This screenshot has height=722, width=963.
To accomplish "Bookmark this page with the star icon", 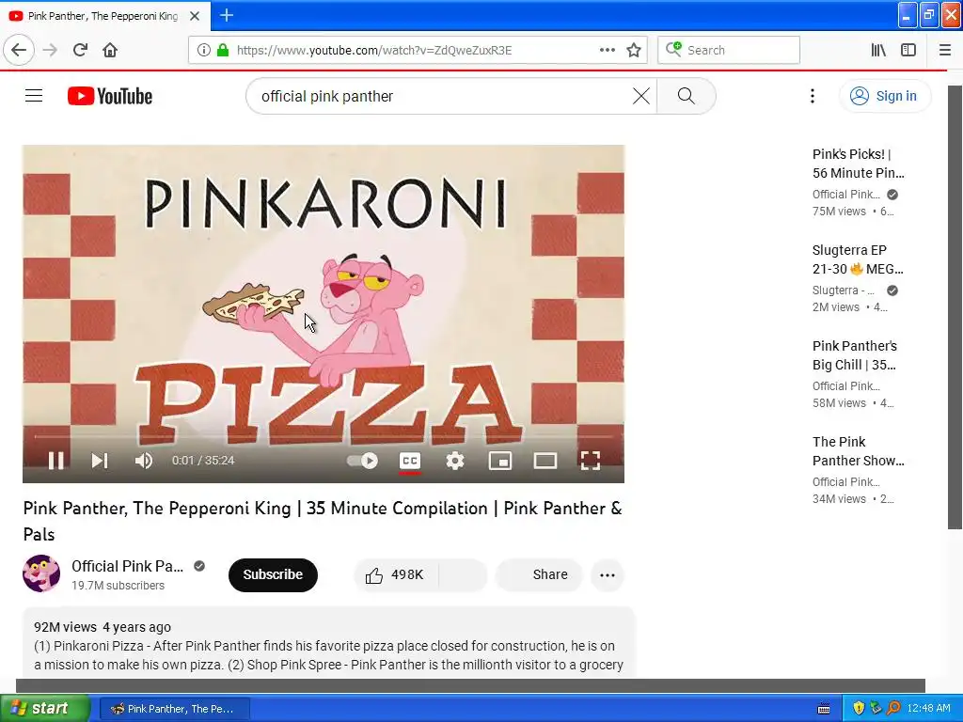I will [x=634, y=51].
